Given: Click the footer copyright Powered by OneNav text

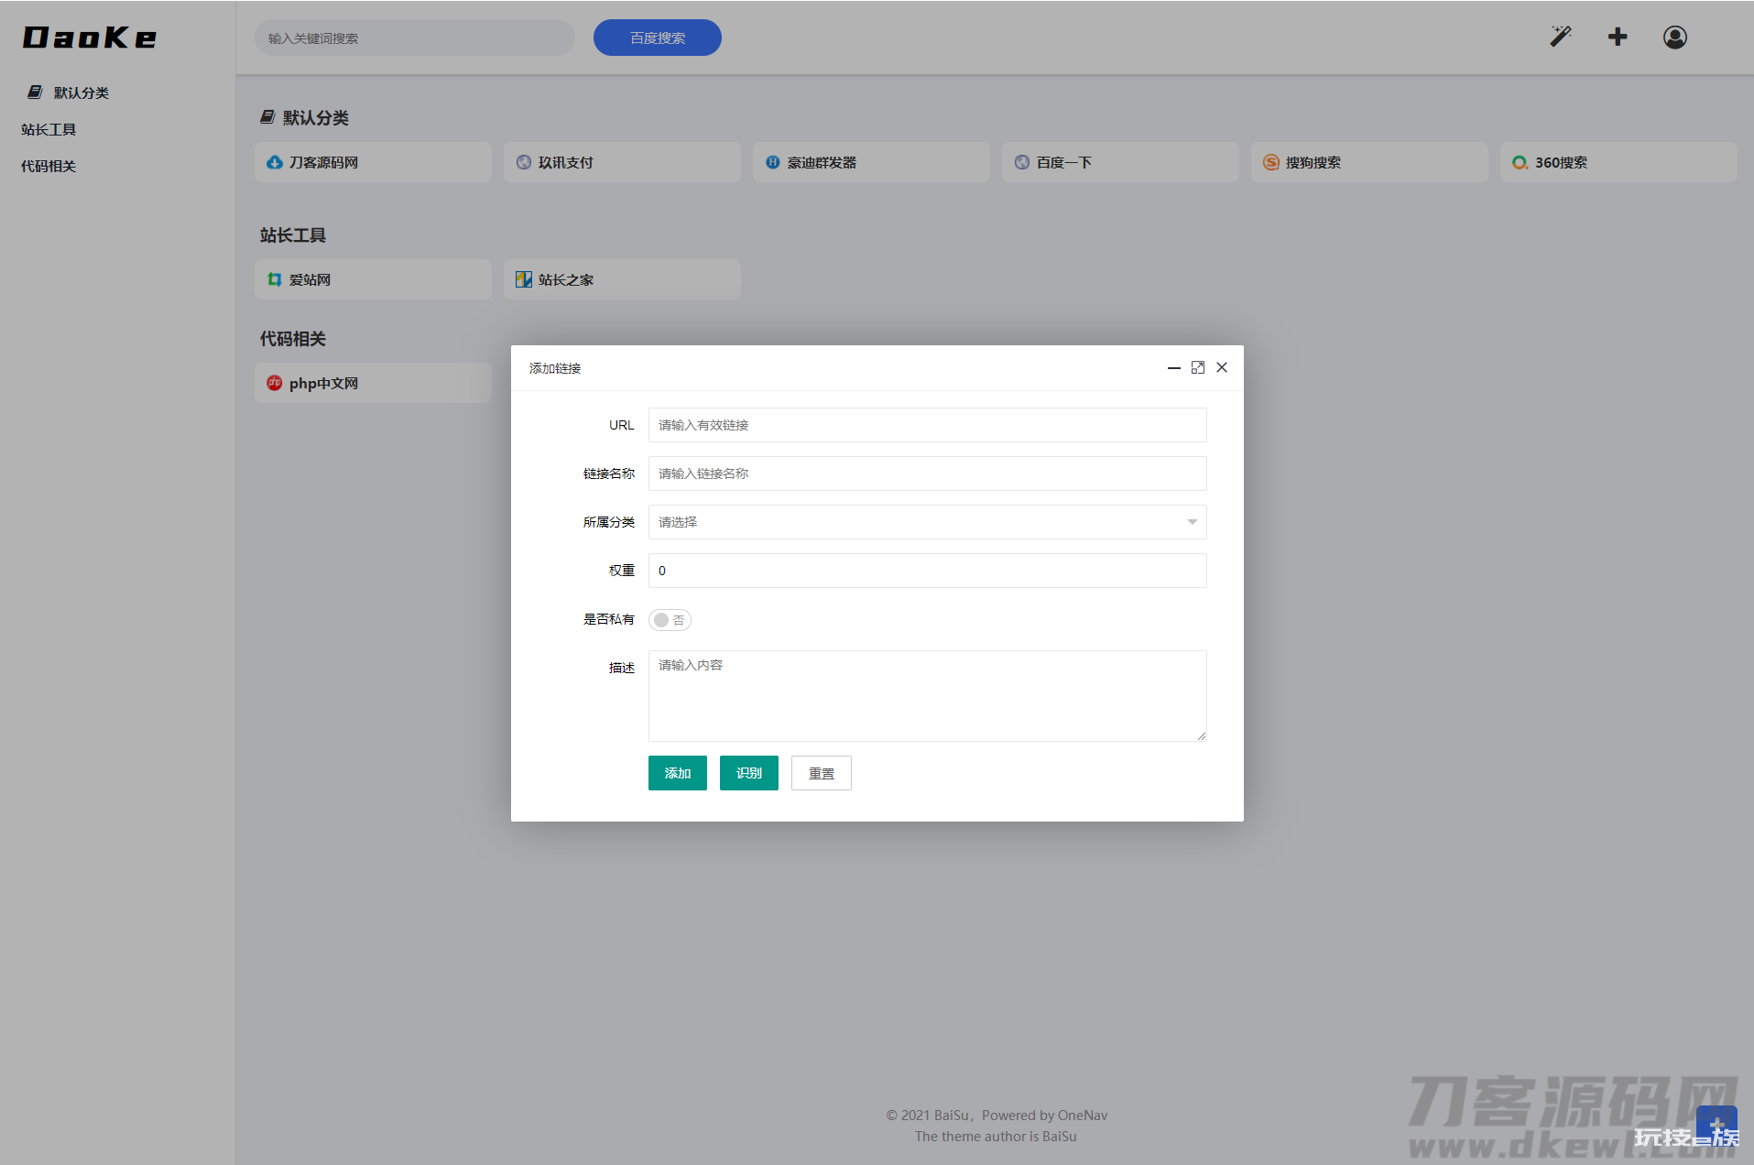Looking at the screenshot, I should tap(997, 1115).
